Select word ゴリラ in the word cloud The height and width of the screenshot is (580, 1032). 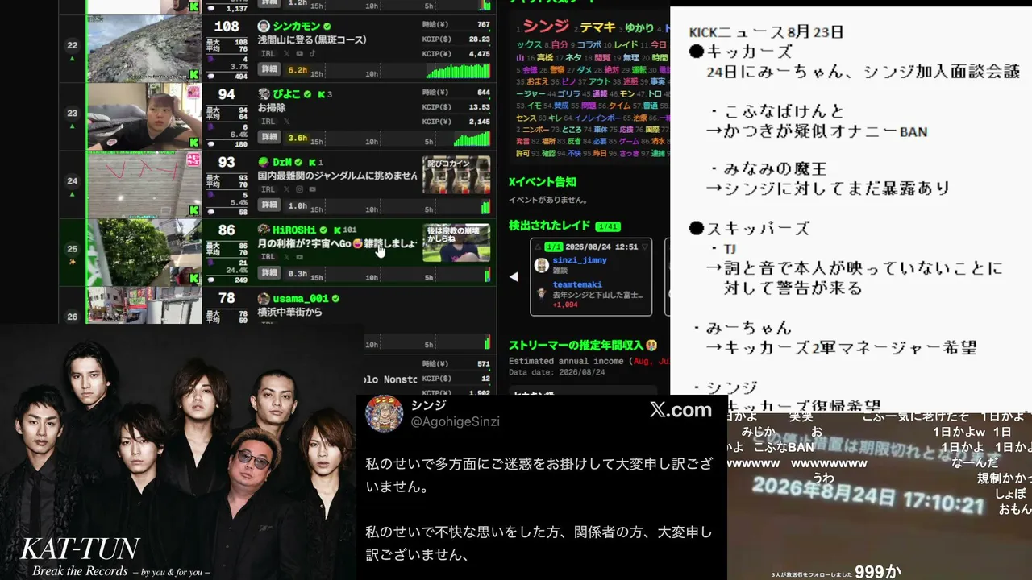click(x=569, y=94)
